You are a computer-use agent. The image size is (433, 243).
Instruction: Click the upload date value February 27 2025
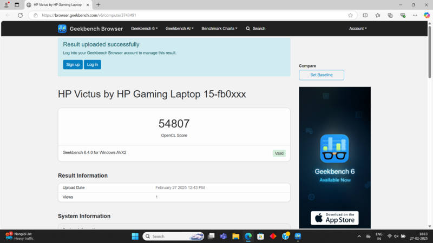coord(180,187)
